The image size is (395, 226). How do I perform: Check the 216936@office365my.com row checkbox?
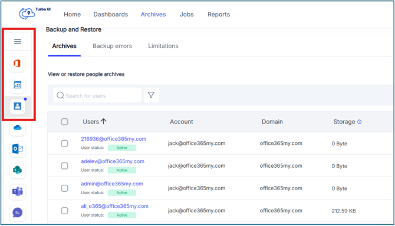pos(64,143)
